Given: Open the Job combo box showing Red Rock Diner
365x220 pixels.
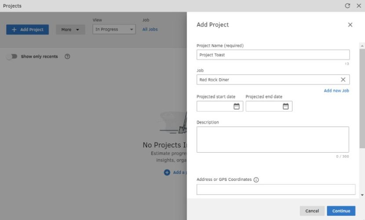Looking at the screenshot, I should tap(273, 80).
